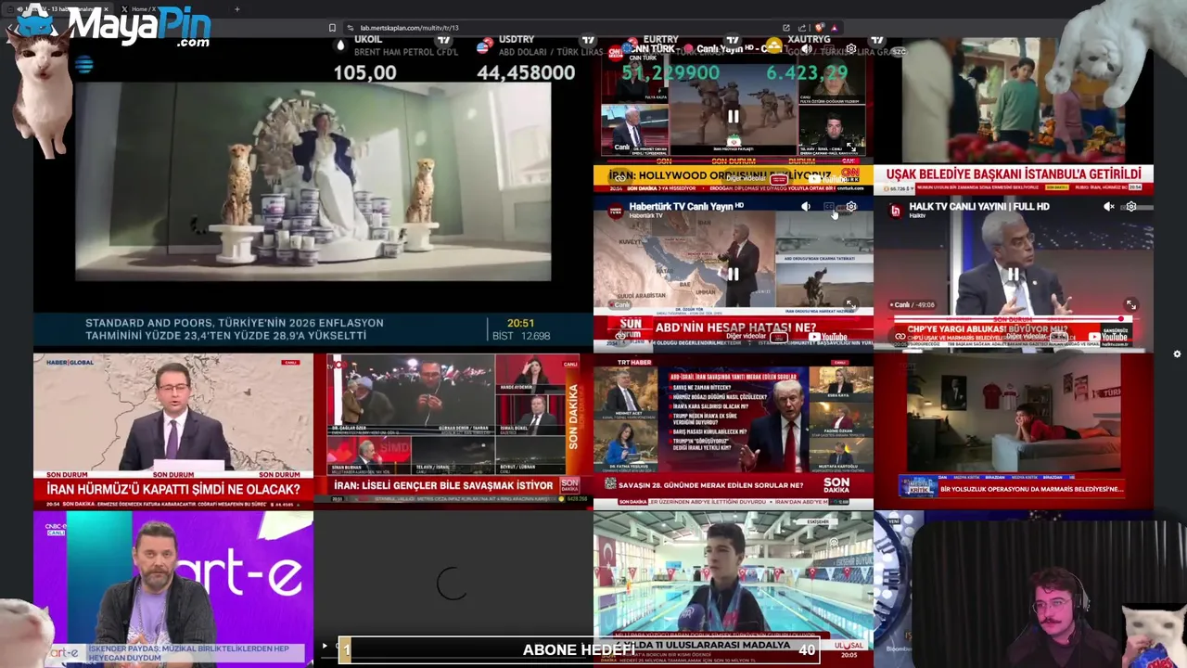The image size is (1187, 668).
Task: Click play icon on the loading stream tile
Action: [x=325, y=646]
